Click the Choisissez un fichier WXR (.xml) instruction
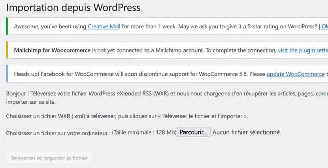This screenshot has width=328, height=168. [127, 116]
